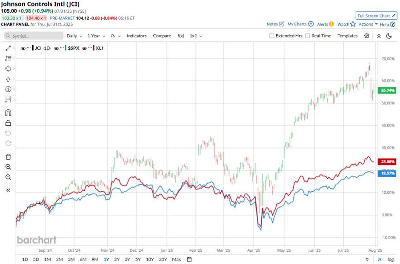Enable the Extended Hrs checkbox
The image size is (400, 264).
(271, 36)
